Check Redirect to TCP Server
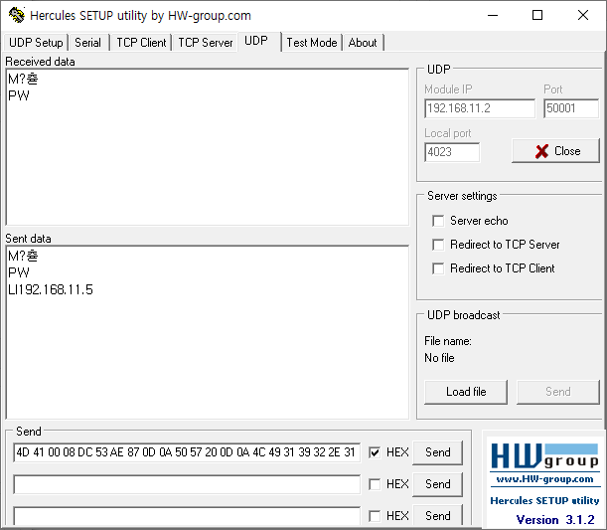This screenshot has height=530, width=607. [438, 245]
